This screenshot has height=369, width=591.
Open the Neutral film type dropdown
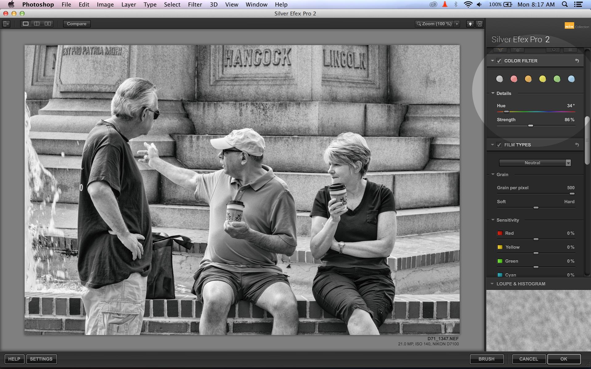point(535,163)
